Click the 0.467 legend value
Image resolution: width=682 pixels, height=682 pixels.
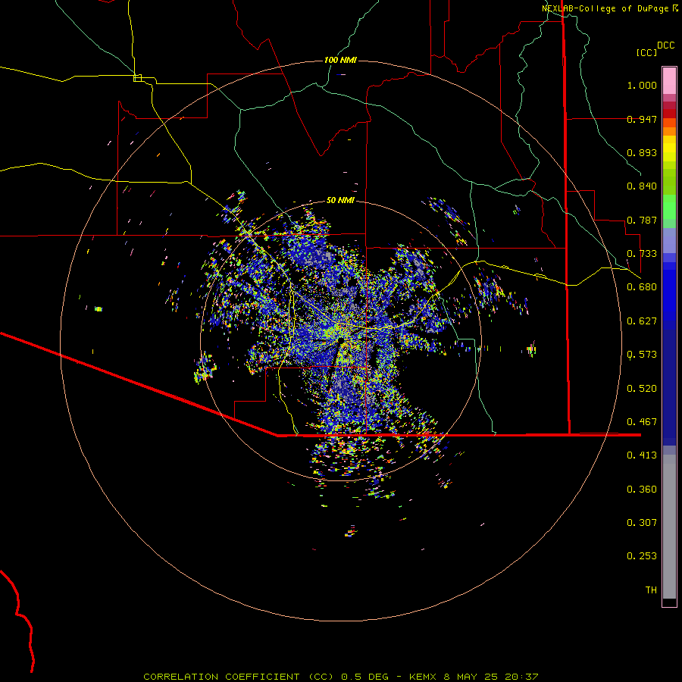[642, 421]
